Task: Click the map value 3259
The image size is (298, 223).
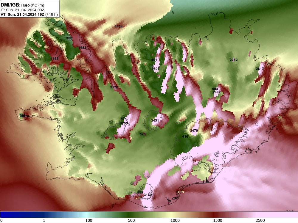Action: tap(124, 123)
